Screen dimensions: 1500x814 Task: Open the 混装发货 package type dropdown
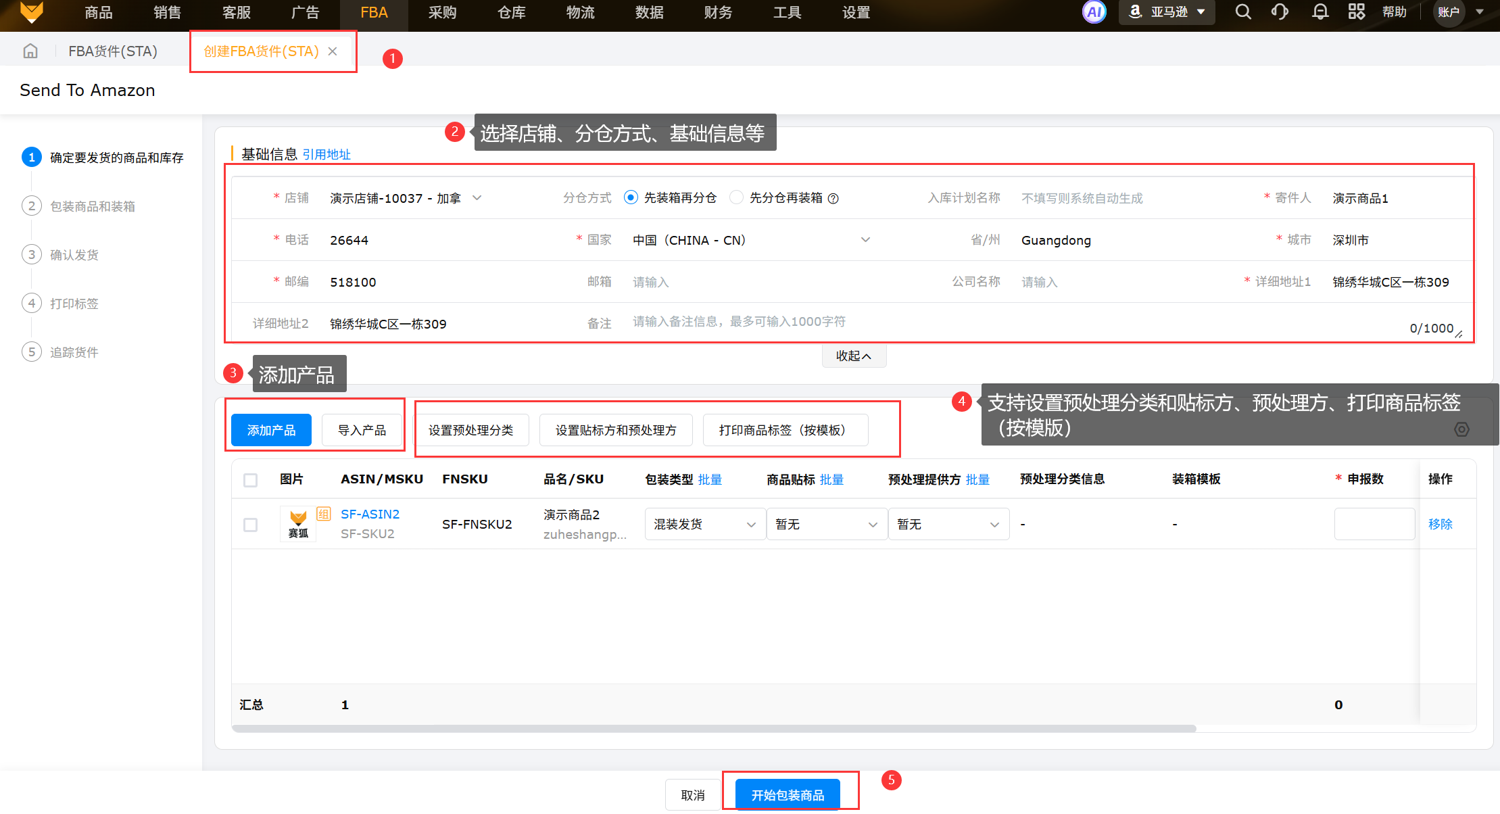point(704,525)
